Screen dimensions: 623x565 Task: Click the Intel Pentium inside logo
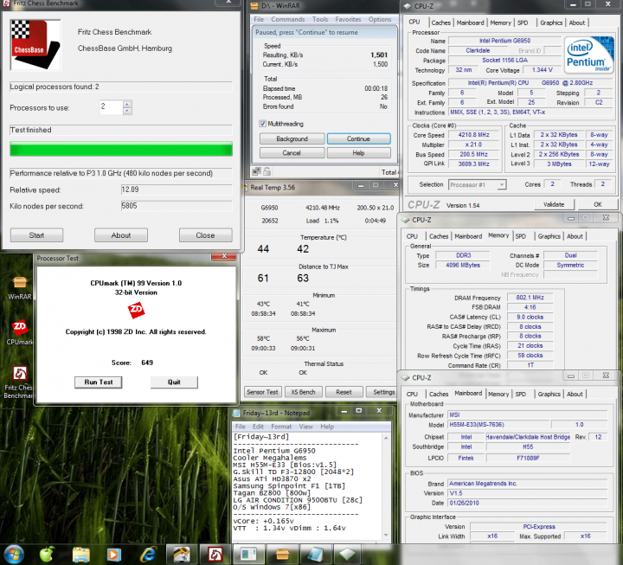(588, 55)
